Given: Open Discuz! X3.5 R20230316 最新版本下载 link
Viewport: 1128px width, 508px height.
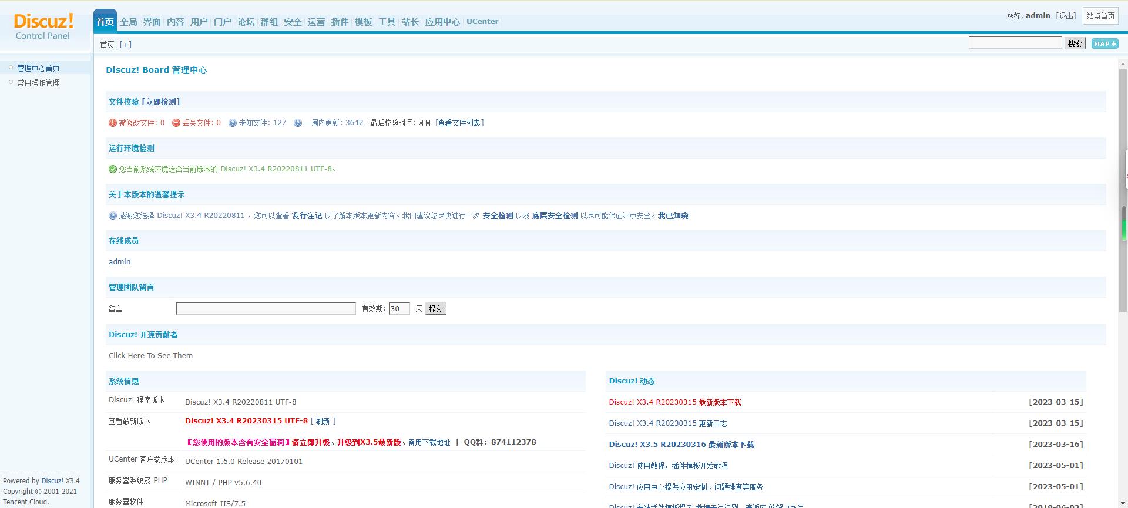Looking at the screenshot, I should pos(681,445).
